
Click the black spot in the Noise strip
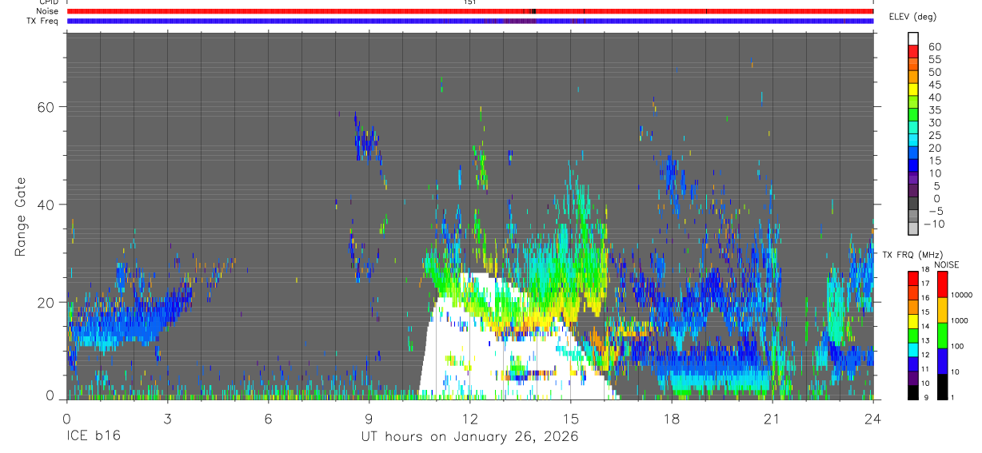click(533, 11)
